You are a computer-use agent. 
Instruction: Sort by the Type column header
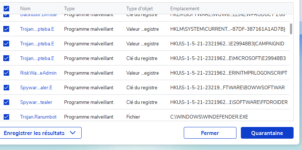point(69,8)
